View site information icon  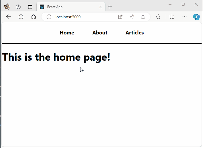(49, 17)
